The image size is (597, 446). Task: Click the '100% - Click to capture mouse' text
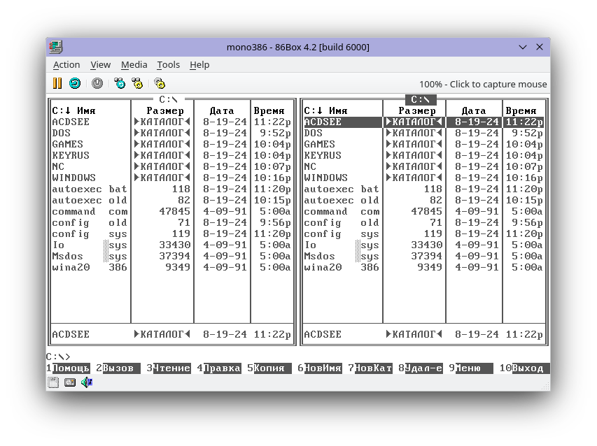(x=483, y=84)
